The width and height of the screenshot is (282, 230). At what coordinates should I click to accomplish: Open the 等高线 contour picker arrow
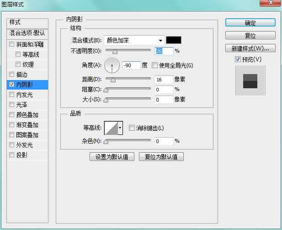click(120, 128)
